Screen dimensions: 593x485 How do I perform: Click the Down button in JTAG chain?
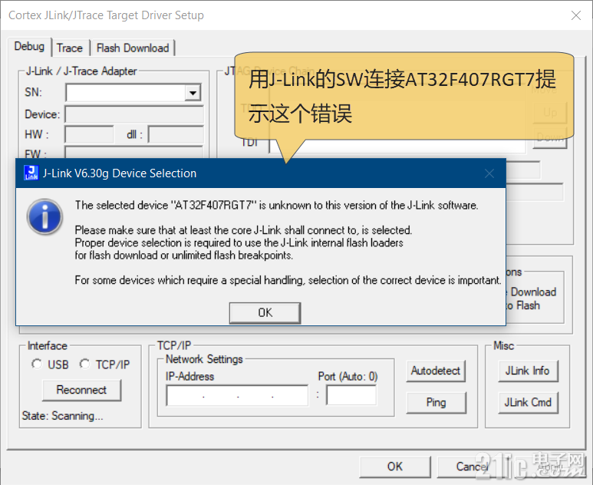tap(550, 137)
